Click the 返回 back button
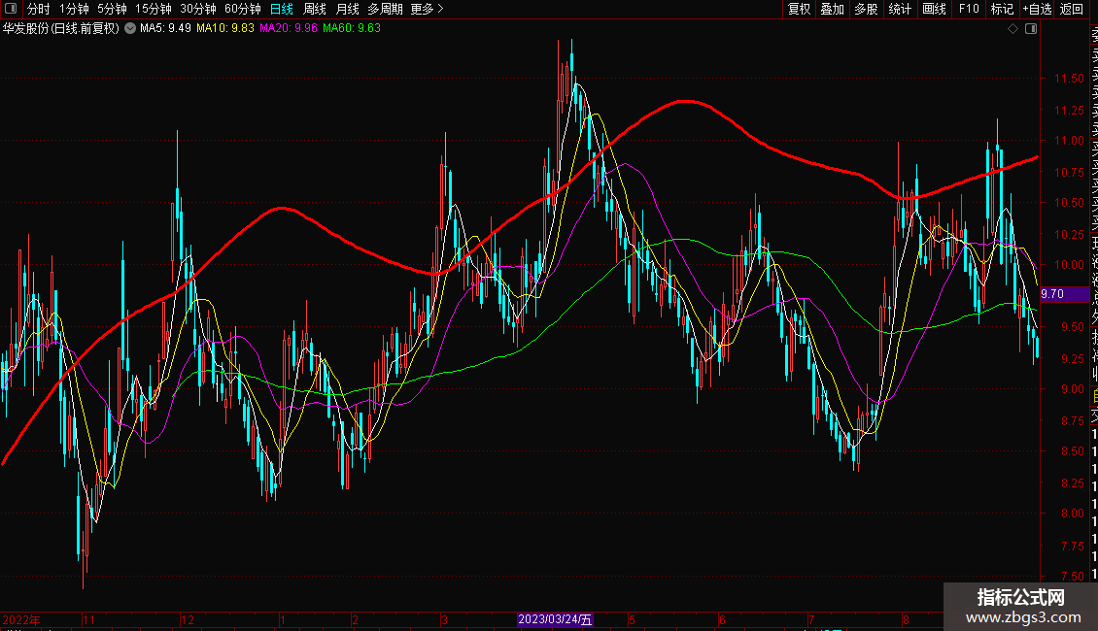The width and height of the screenshot is (1098, 631). [1072, 9]
